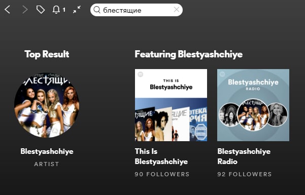
Task: Click the notification count 1
Action: tap(64, 10)
